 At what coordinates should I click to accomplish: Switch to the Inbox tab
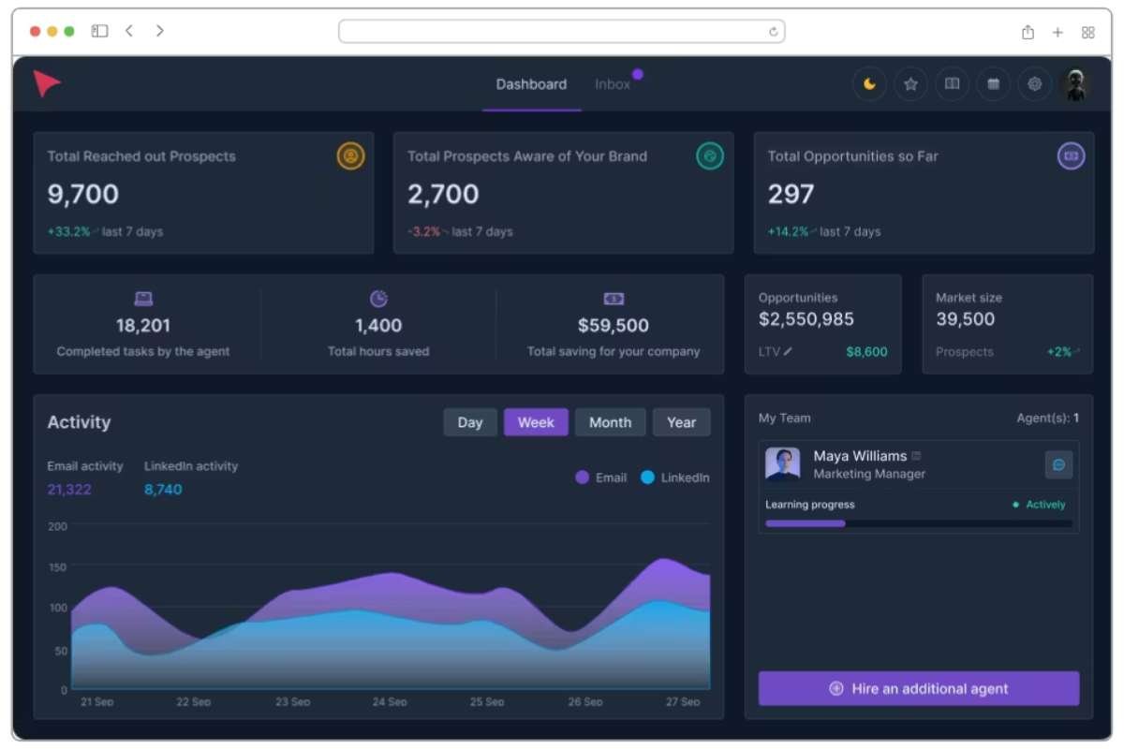tap(614, 83)
